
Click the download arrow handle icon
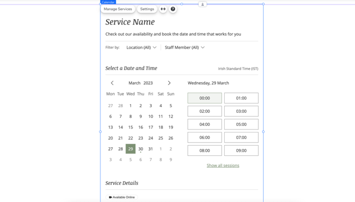coord(203,4)
